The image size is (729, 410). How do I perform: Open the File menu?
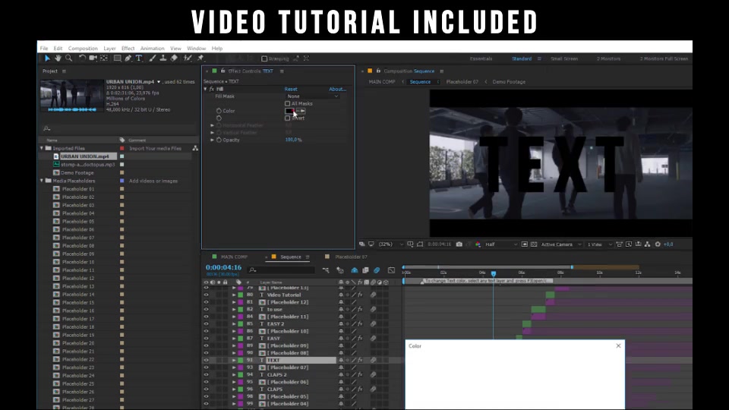point(44,49)
